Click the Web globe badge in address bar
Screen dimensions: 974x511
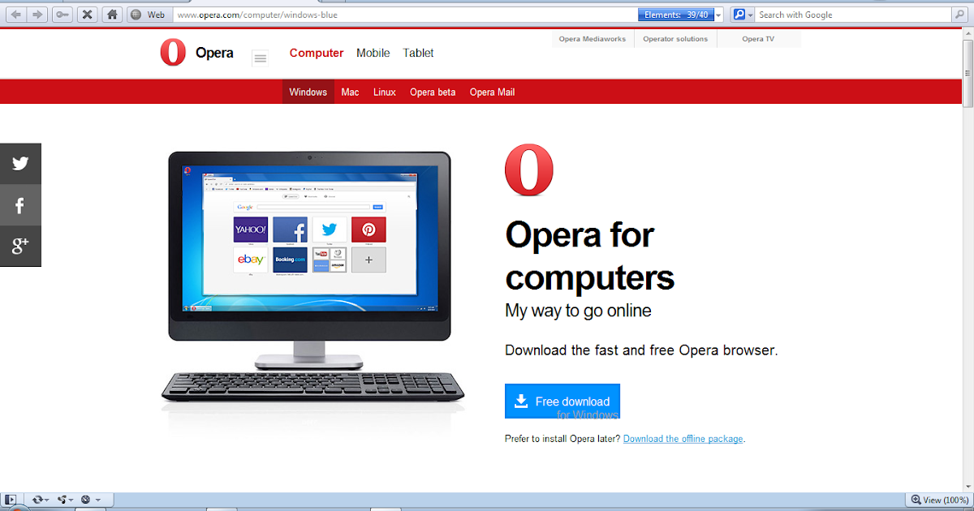[149, 15]
